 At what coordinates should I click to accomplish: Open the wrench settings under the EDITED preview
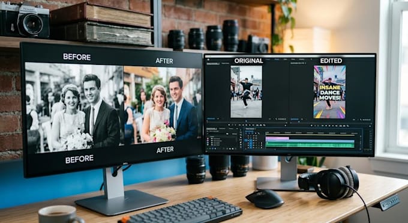[361, 120]
